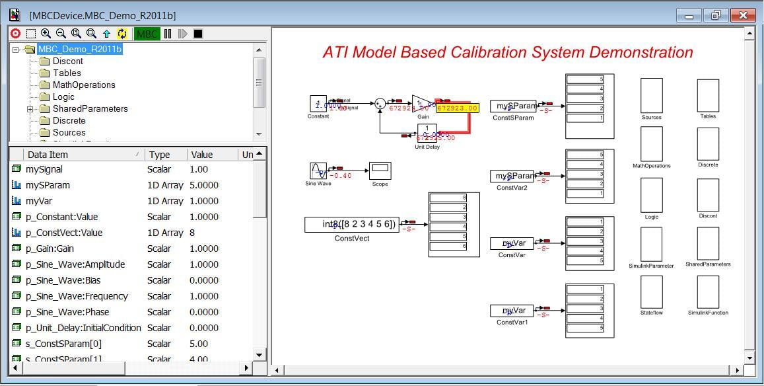Click the Scope block
Screen dimensions: 764x386
[x=380, y=171]
